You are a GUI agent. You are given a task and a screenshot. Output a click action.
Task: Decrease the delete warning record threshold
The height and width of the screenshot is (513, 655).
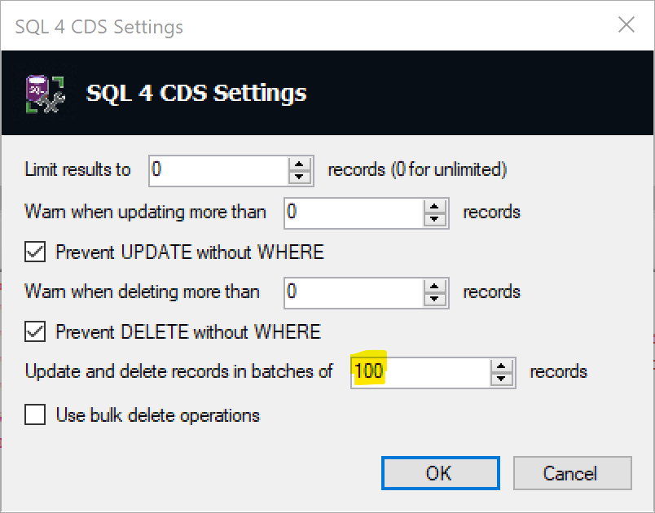[x=436, y=298]
